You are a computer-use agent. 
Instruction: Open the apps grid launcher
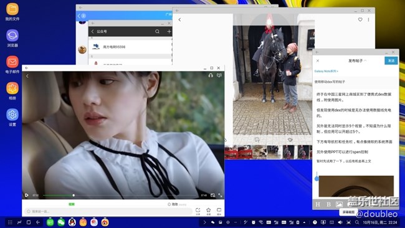[x=10, y=222]
